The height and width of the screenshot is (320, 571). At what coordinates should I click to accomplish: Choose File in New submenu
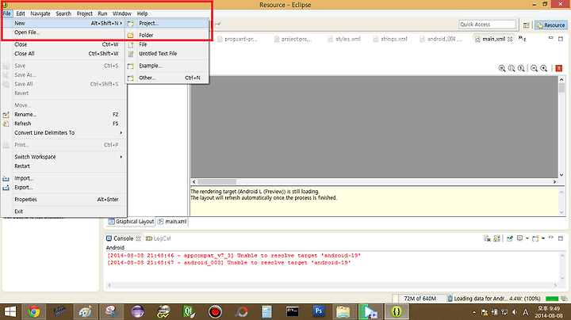167,44
